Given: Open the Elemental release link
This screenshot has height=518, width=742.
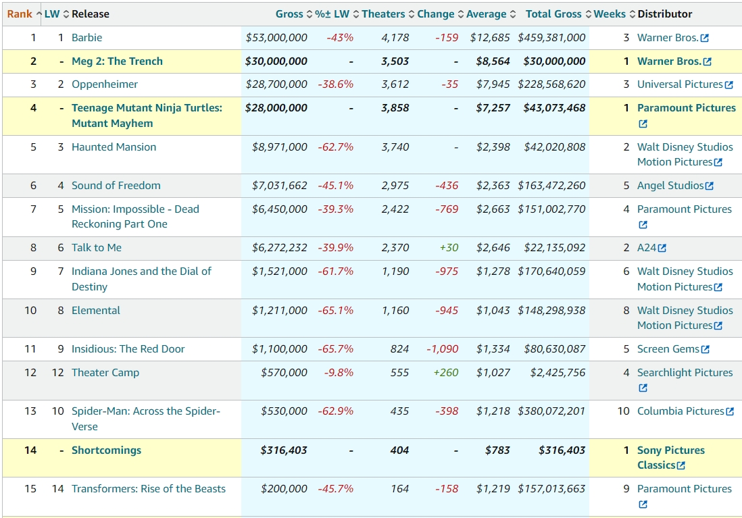Looking at the screenshot, I should (95, 310).
